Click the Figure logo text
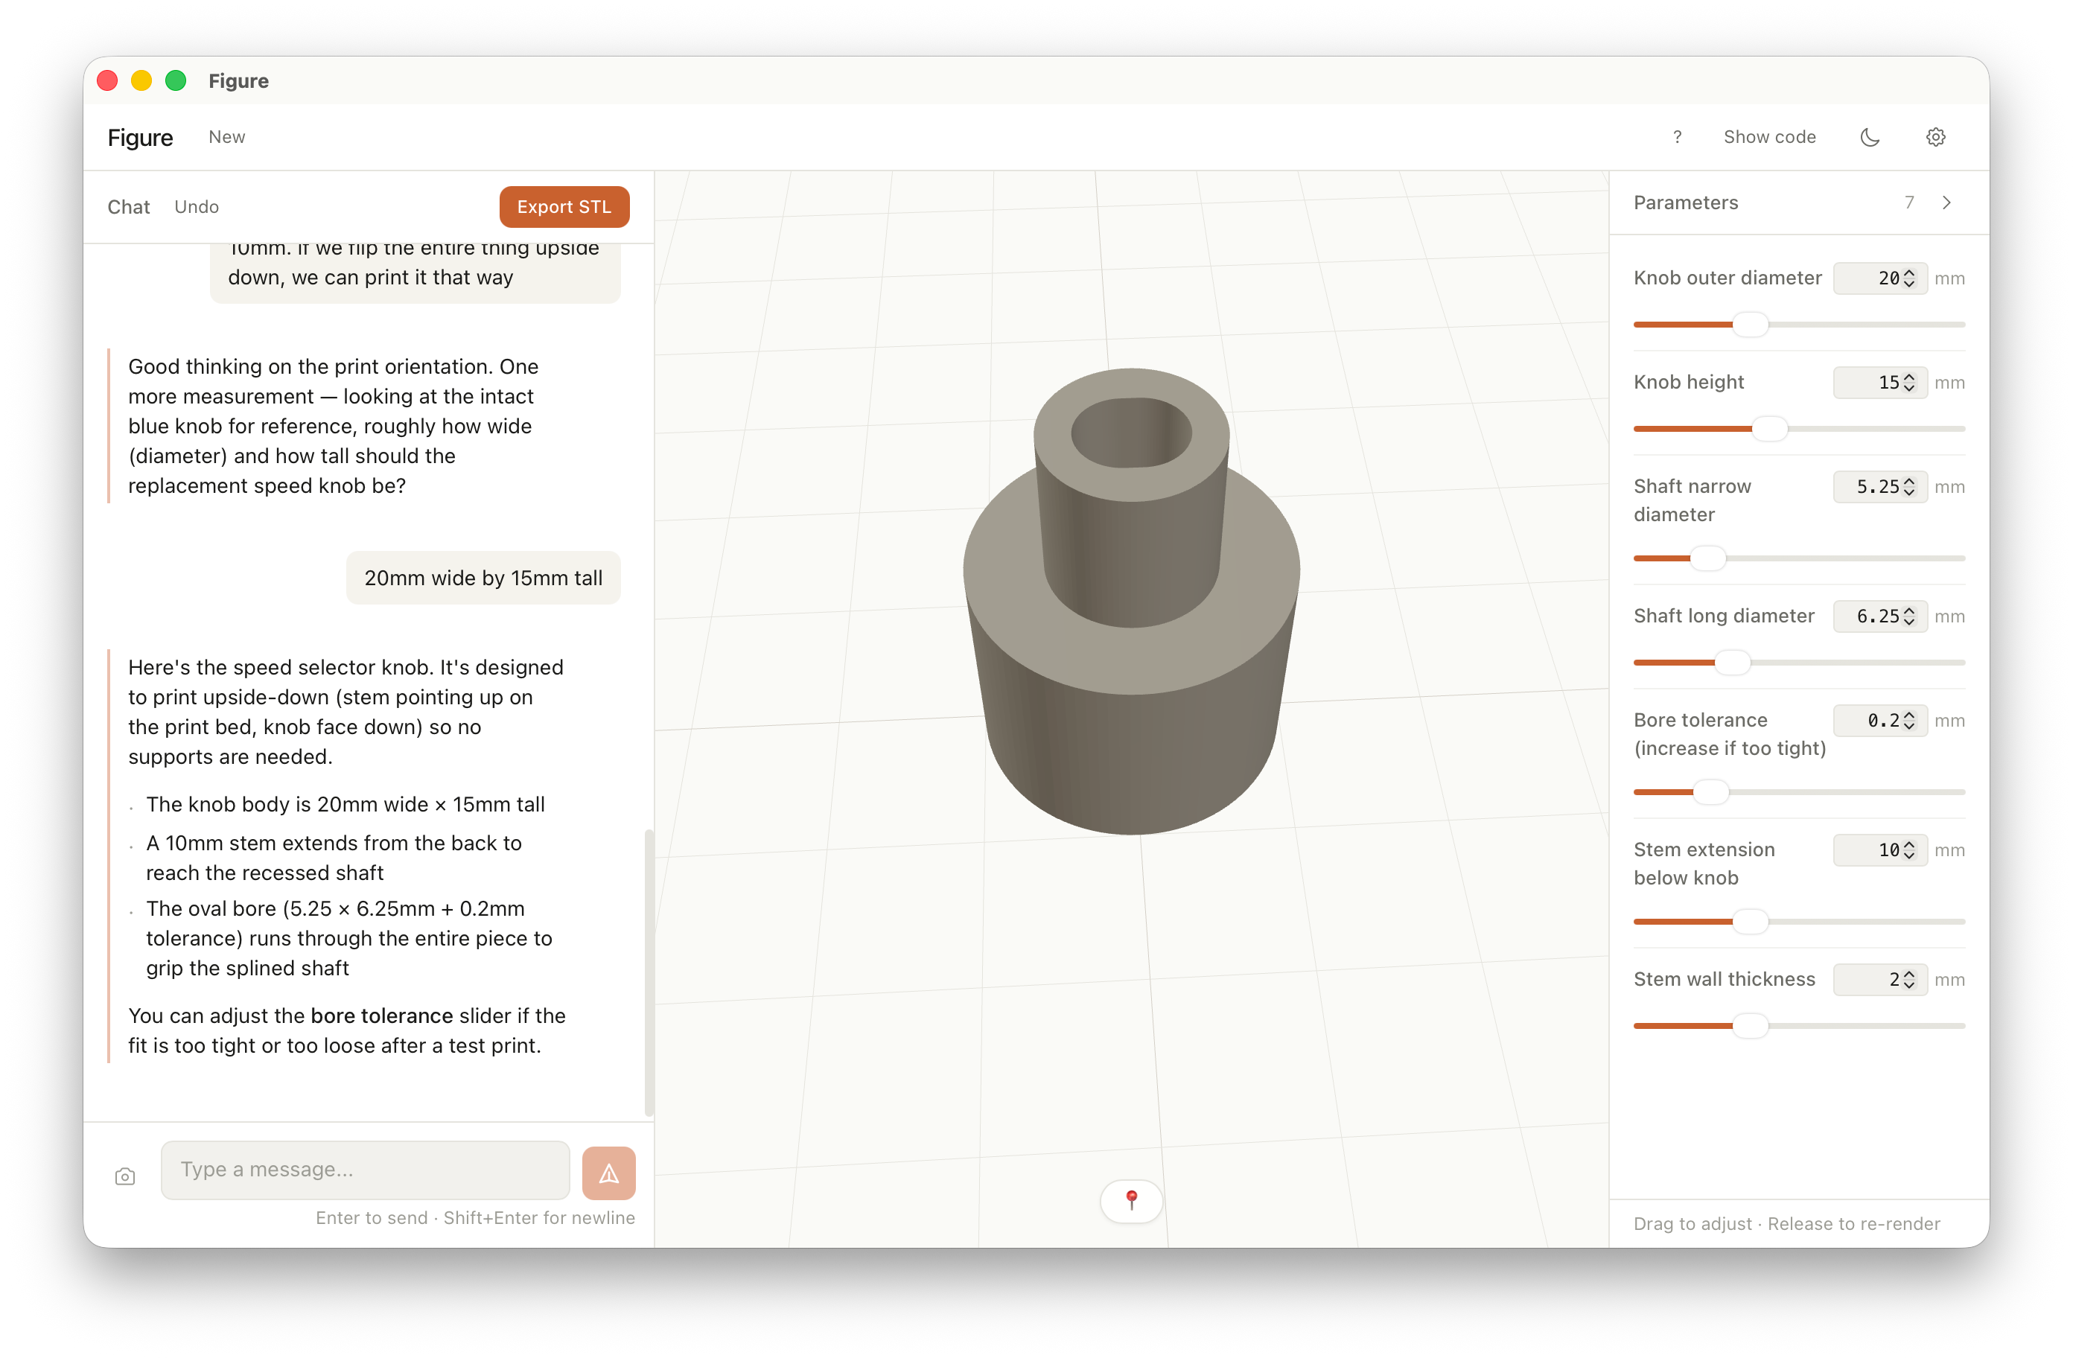The height and width of the screenshot is (1358, 2073). click(x=140, y=137)
